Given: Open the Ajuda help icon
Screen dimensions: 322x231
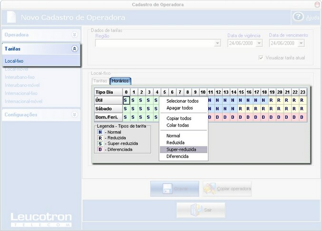Looking at the screenshot, I should (298, 17).
